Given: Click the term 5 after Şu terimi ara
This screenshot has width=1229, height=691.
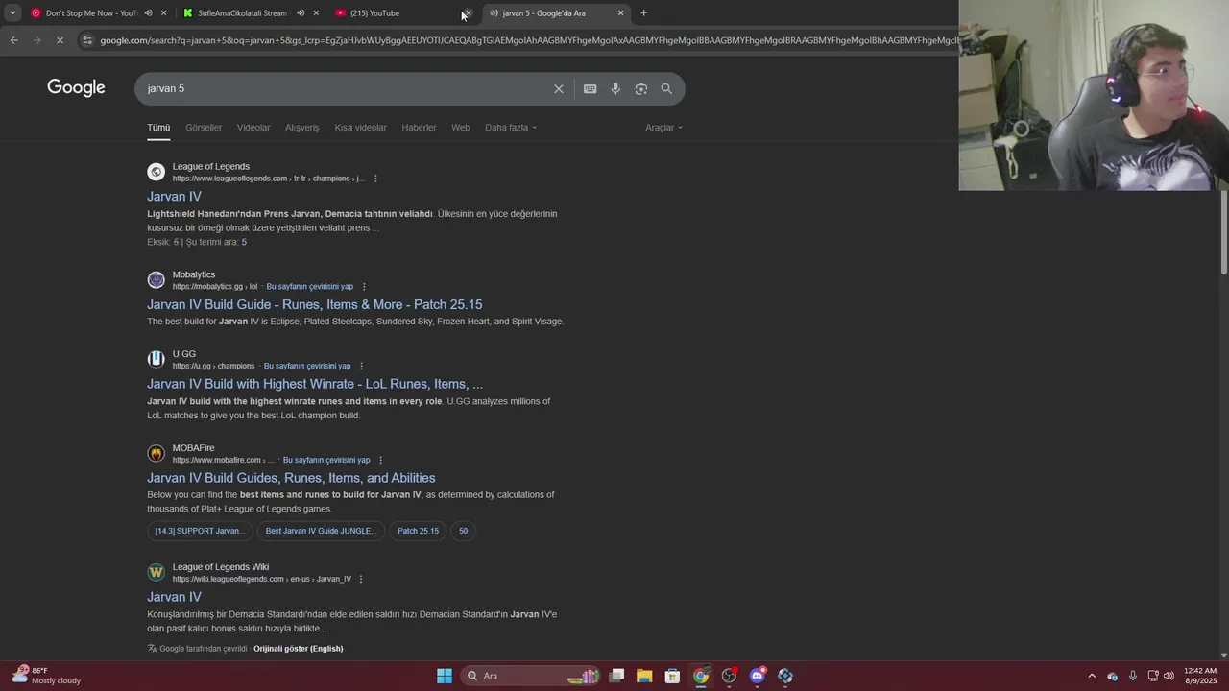Looking at the screenshot, I should [x=244, y=242].
